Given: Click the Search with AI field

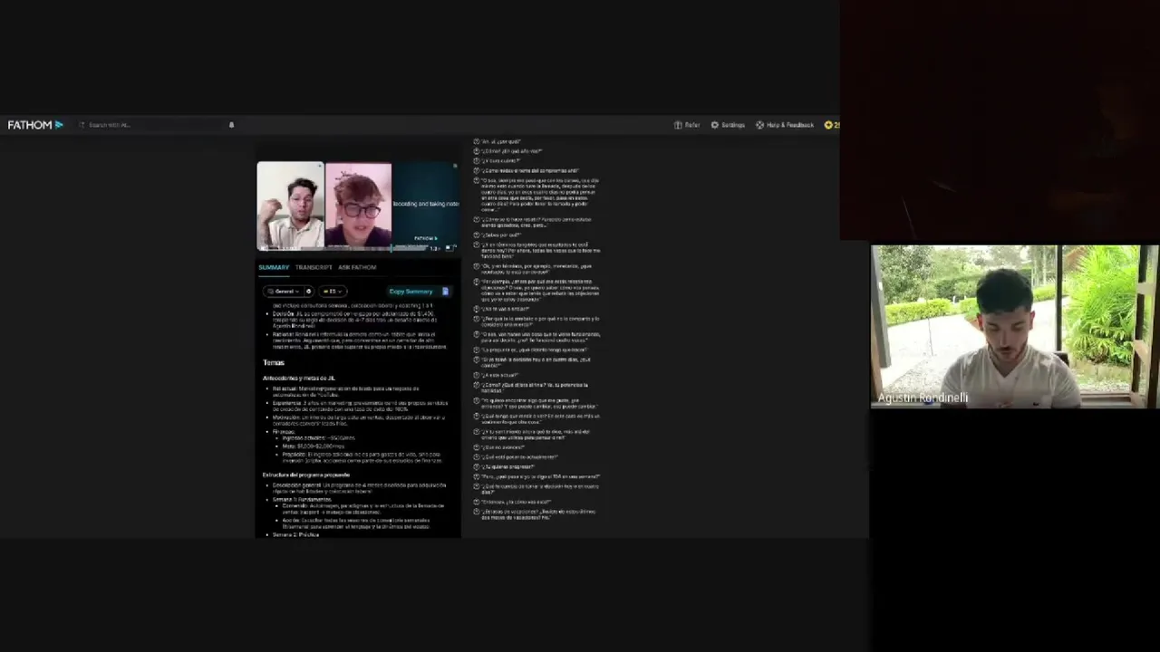Looking at the screenshot, I should [x=150, y=125].
